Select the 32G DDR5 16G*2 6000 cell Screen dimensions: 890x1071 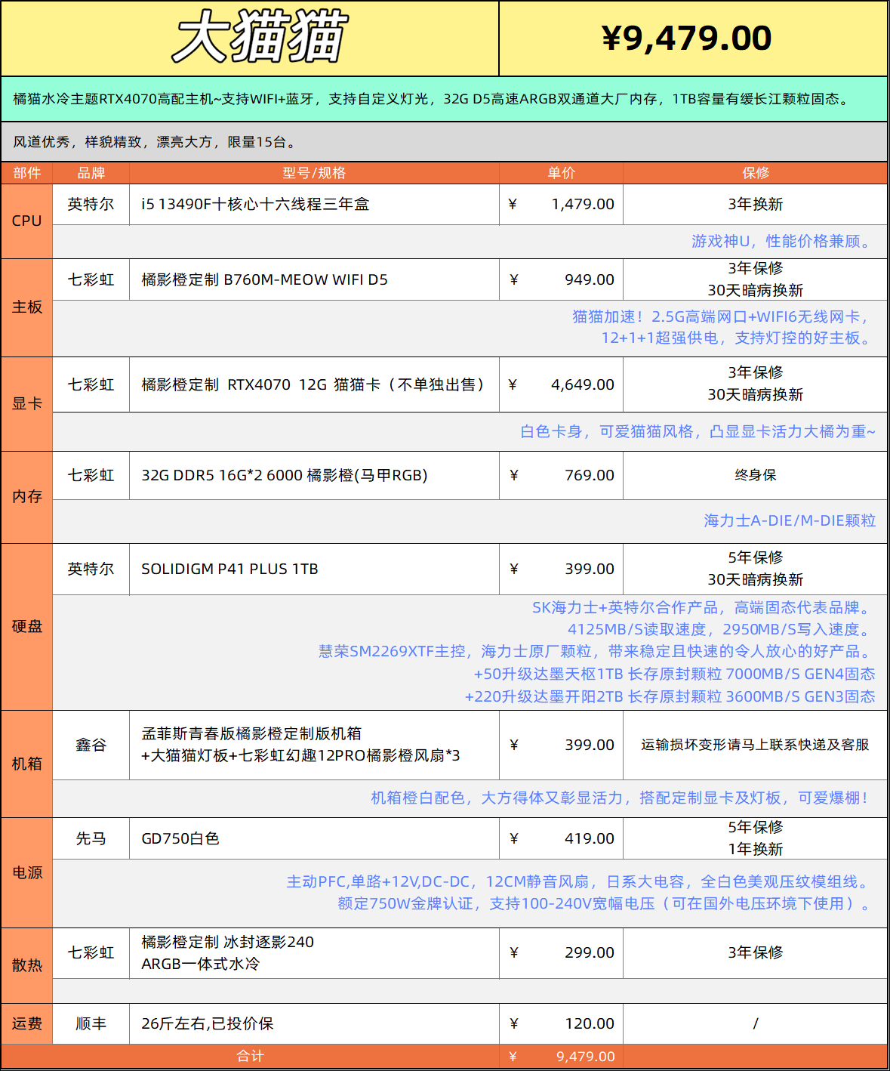click(314, 475)
